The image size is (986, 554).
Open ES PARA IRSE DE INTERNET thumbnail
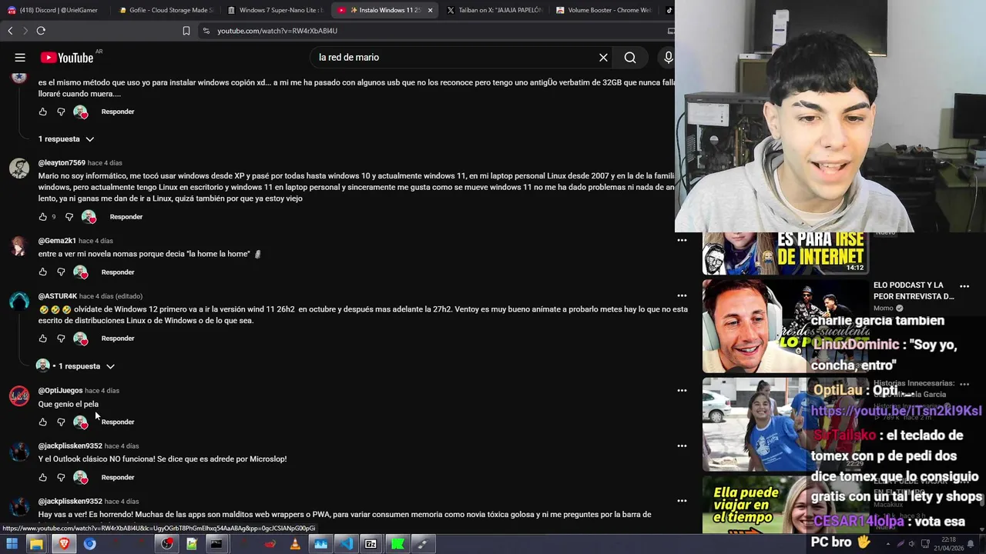tap(785, 253)
